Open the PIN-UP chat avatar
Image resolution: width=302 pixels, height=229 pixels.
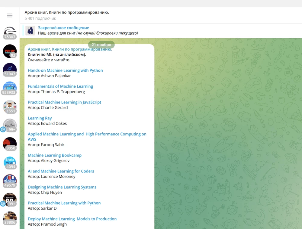click(10, 51)
